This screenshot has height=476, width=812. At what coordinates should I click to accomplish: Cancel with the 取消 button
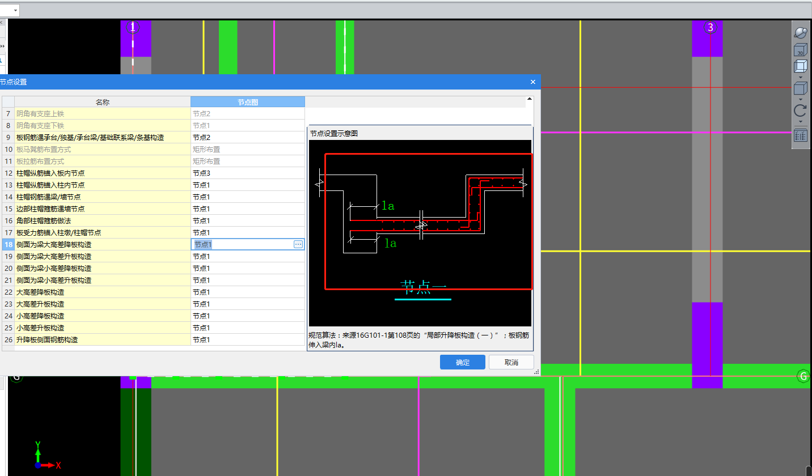click(511, 362)
